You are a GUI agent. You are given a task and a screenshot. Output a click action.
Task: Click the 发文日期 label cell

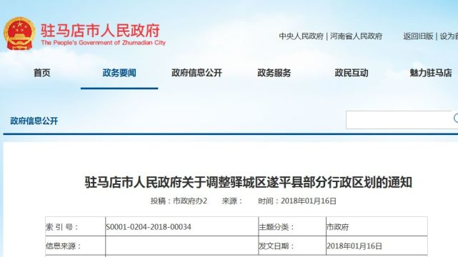(292, 246)
